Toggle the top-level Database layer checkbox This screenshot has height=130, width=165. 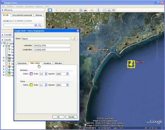pyautogui.click(x=5, y=43)
